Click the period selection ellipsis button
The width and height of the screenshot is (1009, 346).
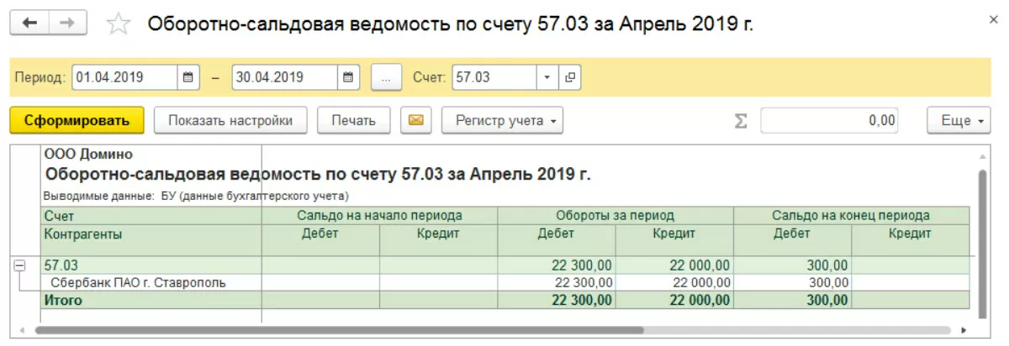[386, 77]
